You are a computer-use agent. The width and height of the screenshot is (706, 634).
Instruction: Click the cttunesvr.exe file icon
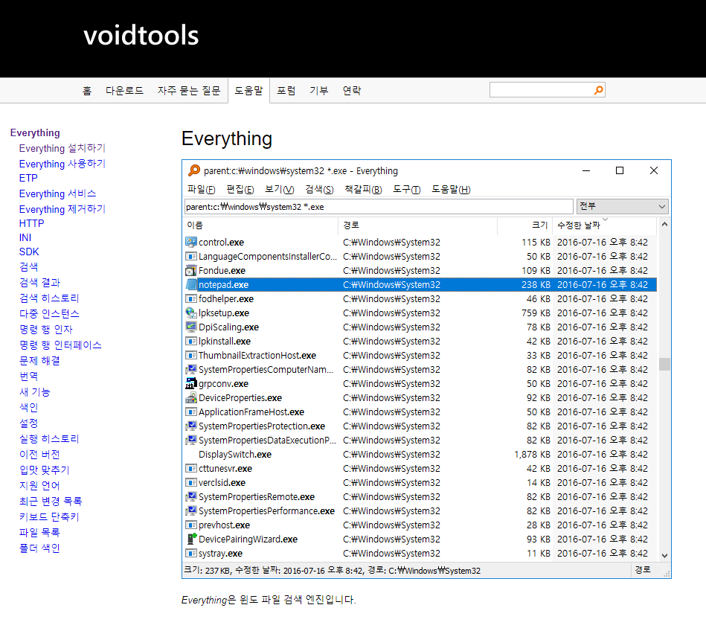[191, 468]
